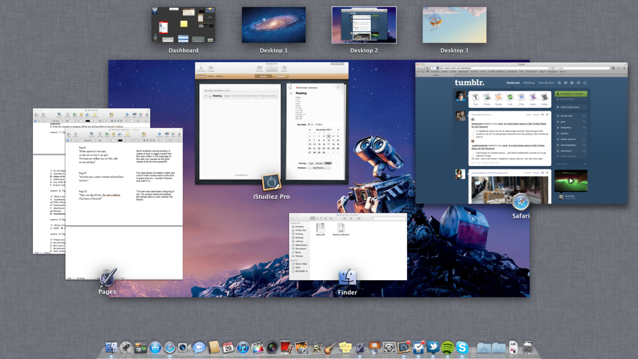Select Applications in Finder sidebar
This screenshot has width=638, height=359.
click(300, 245)
